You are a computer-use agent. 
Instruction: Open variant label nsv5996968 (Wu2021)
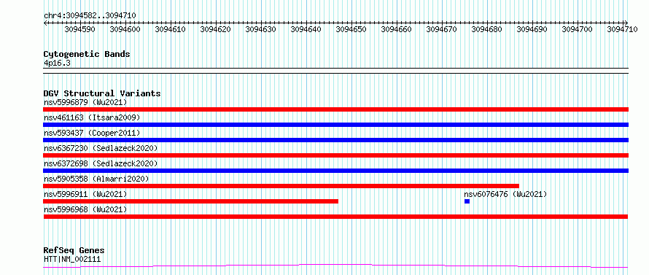(85, 209)
